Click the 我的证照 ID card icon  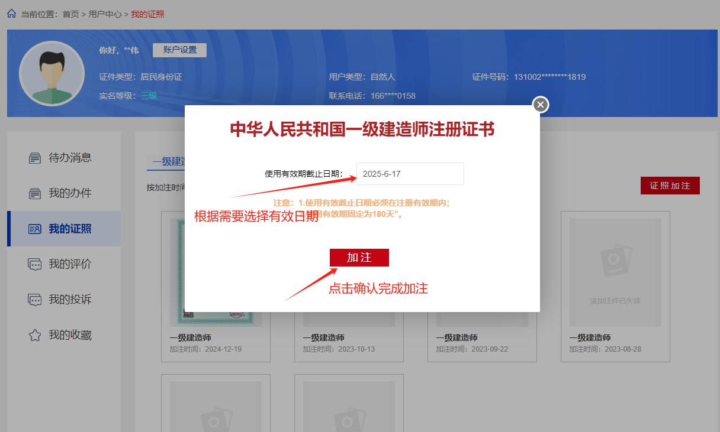click(35, 229)
